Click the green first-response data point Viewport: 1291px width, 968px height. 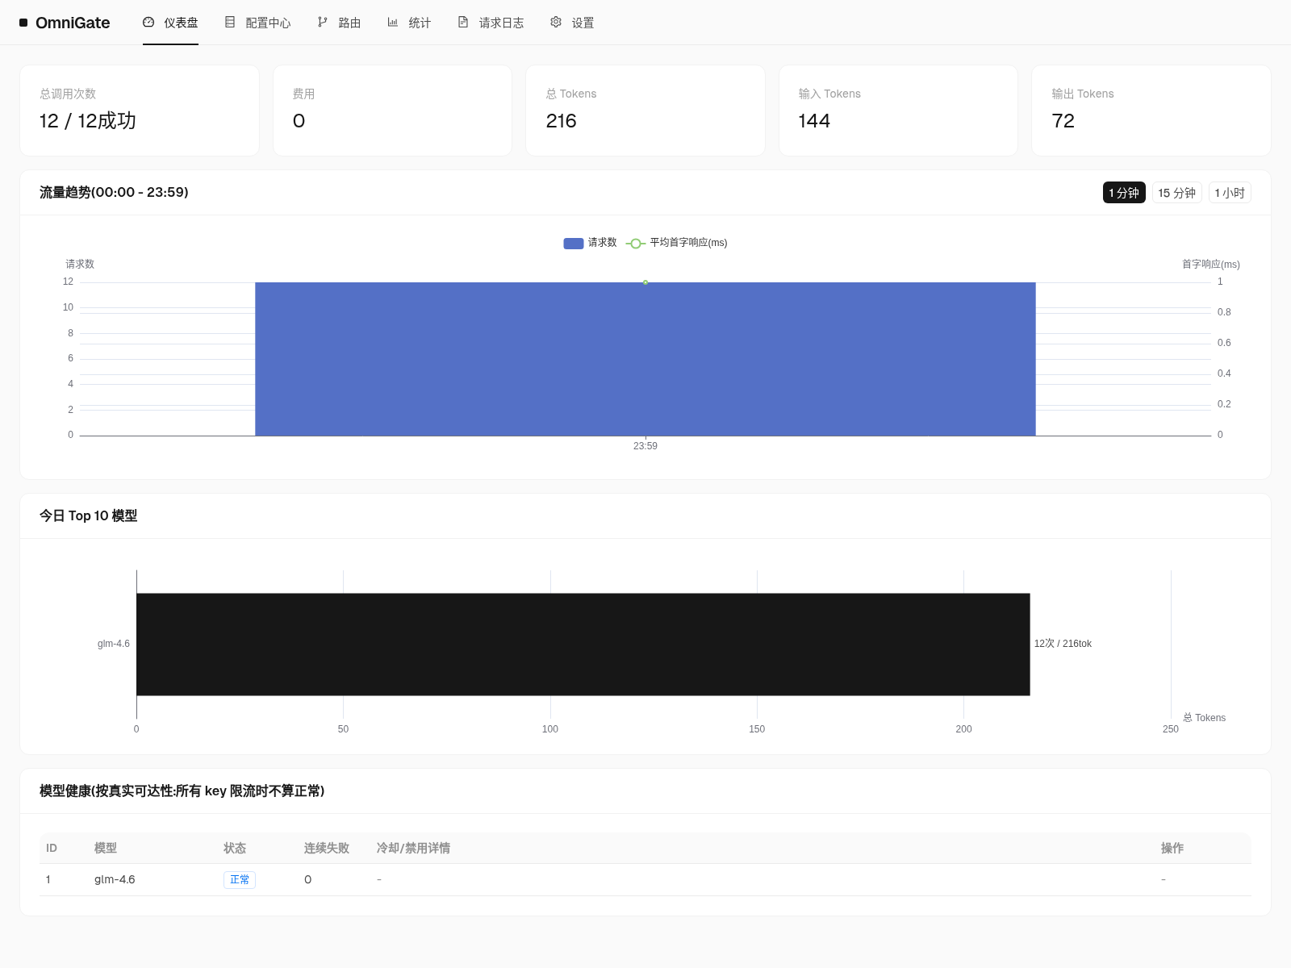645,282
